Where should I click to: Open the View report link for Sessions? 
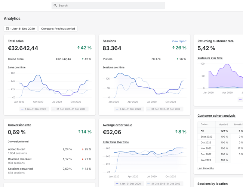179,41
